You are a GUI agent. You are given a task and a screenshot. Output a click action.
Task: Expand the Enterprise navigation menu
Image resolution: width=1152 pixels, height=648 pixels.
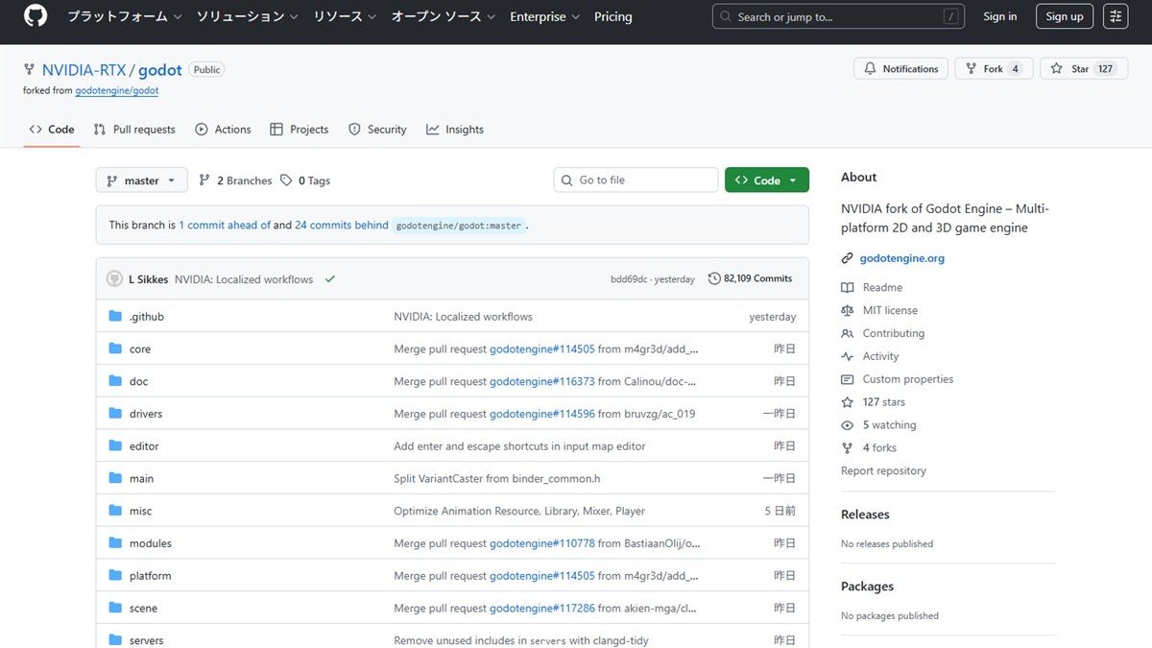pos(544,16)
